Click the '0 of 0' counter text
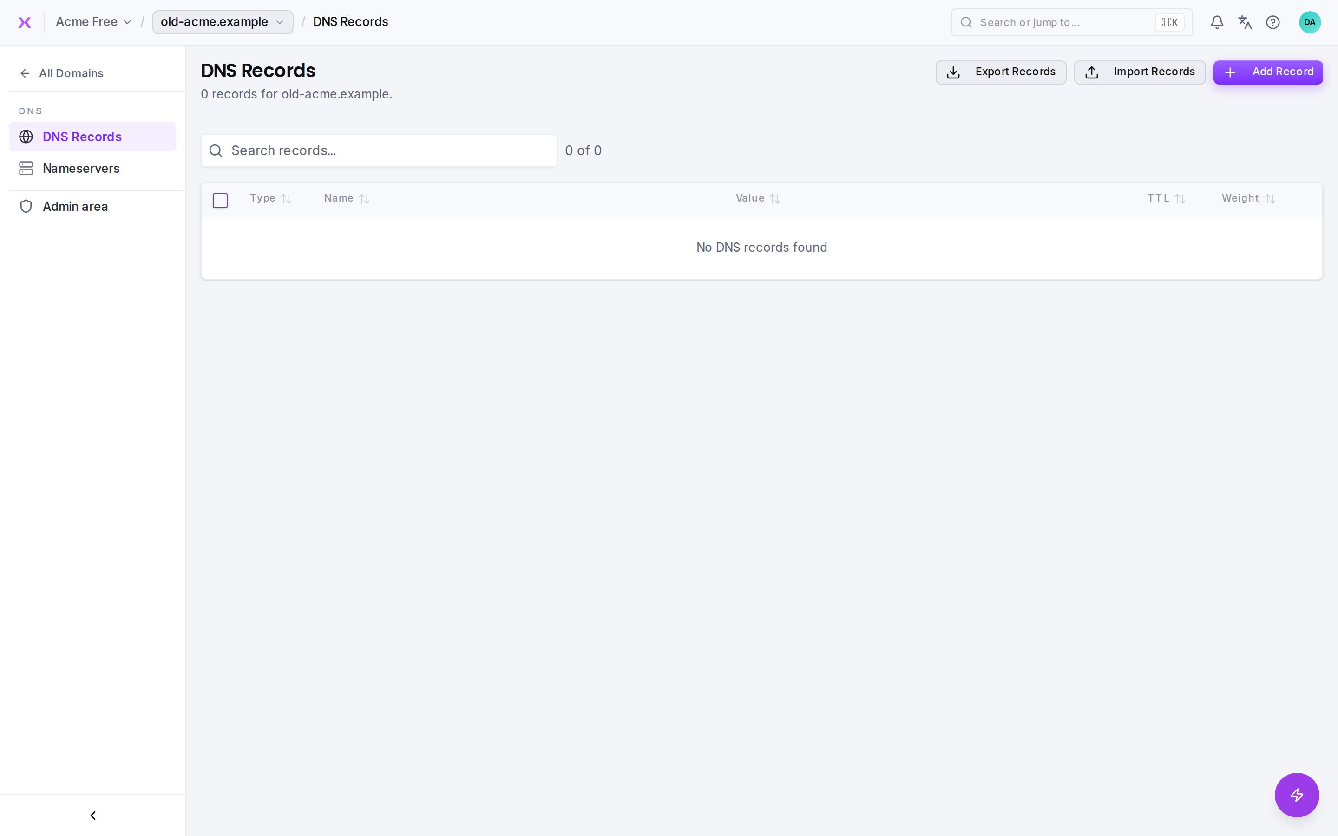The image size is (1338, 836). click(x=584, y=150)
